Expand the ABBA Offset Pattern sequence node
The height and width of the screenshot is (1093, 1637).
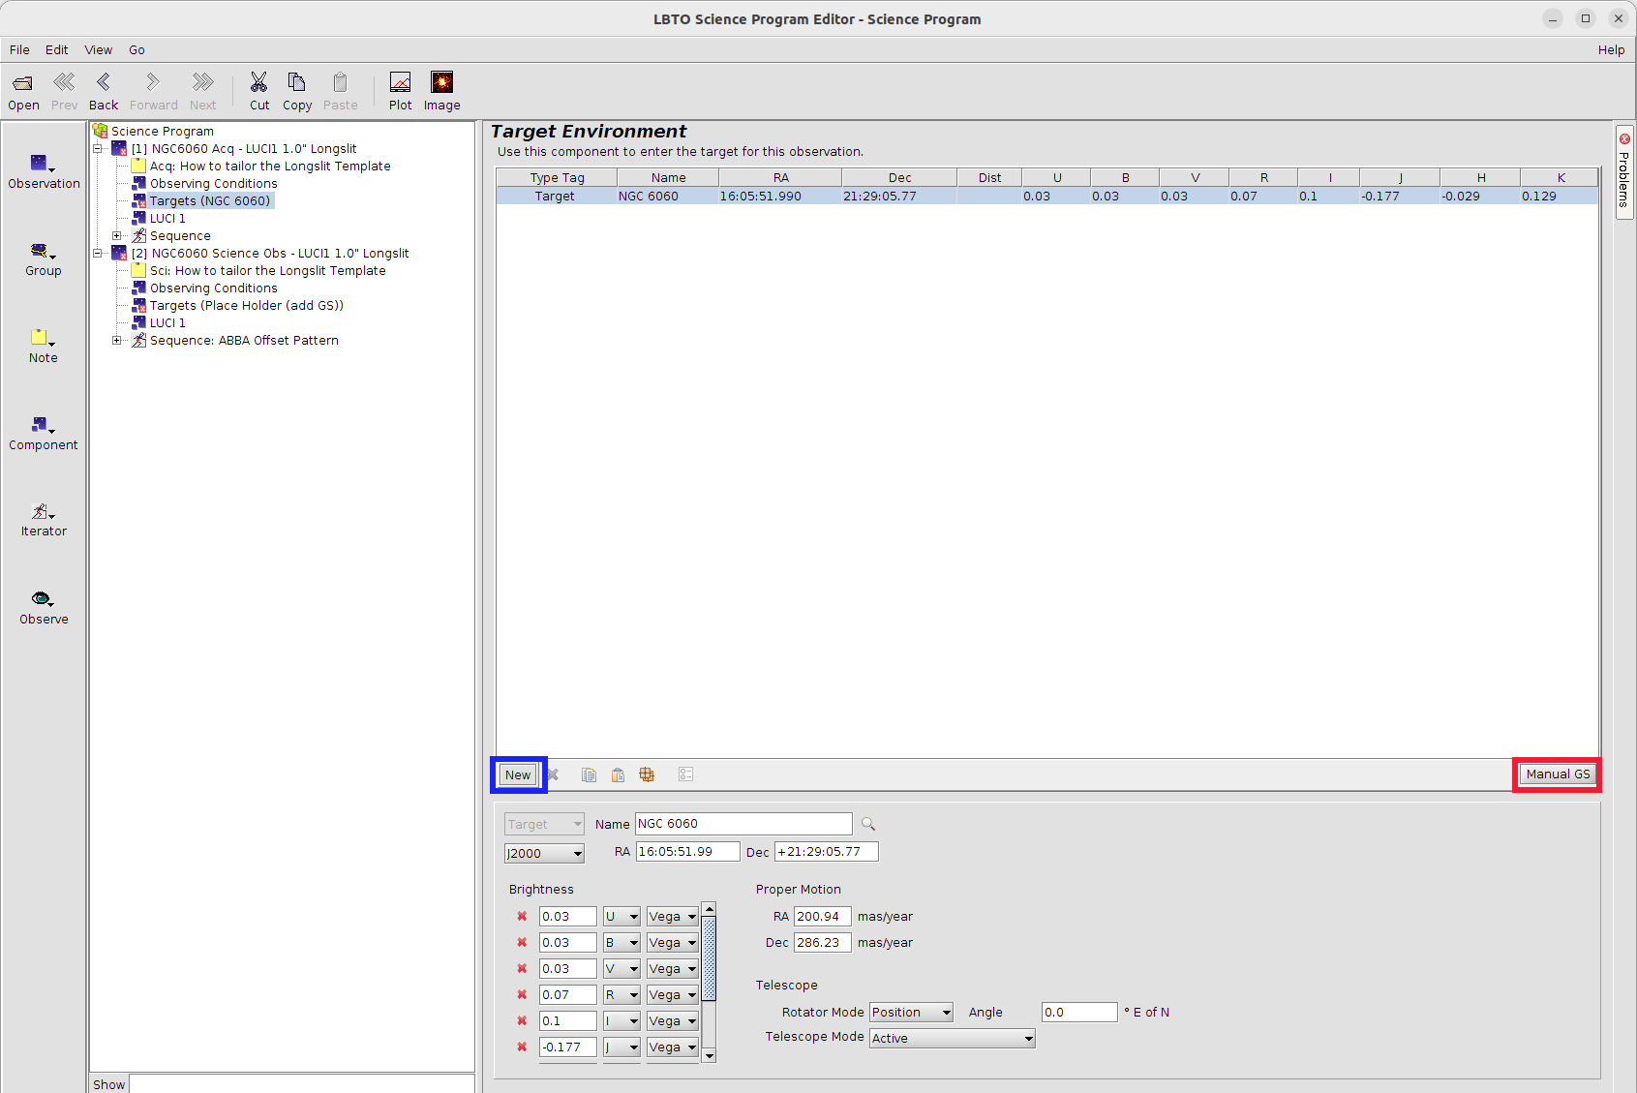(x=117, y=341)
